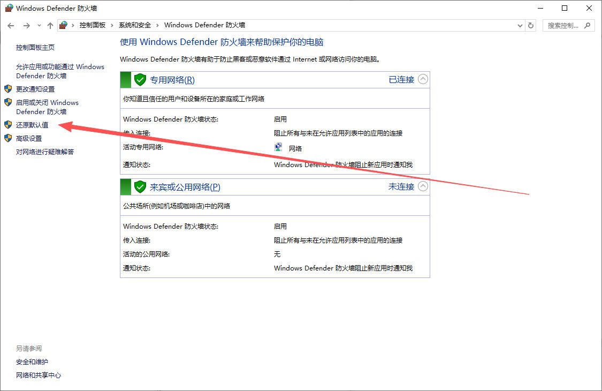Click the shield icon beside 还原默认值
Image resolution: width=602 pixels, height=391 pixels.
tap(8, 125)
